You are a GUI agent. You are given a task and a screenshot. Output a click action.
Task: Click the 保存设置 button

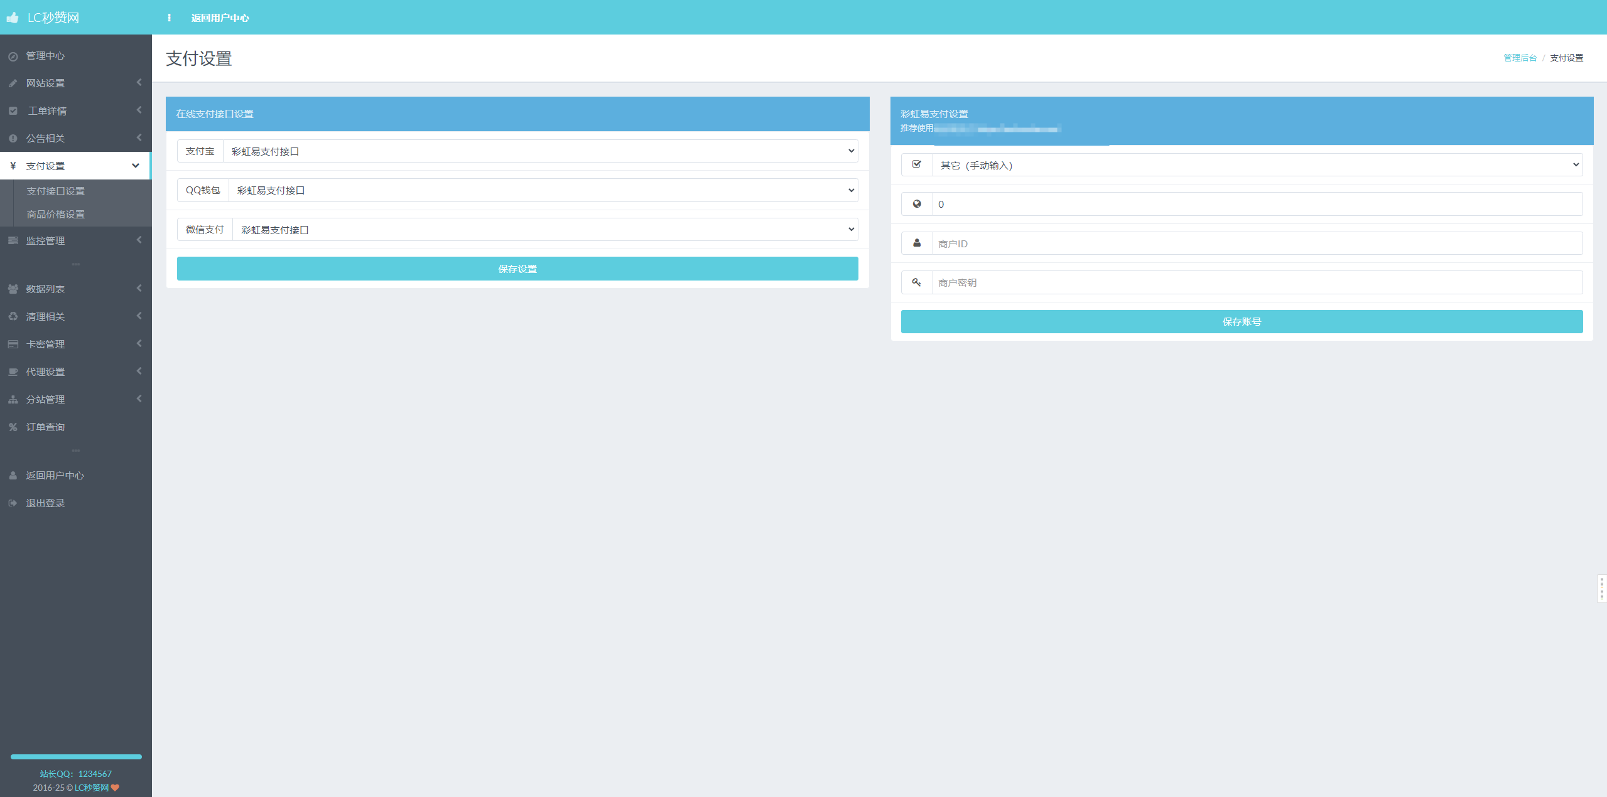click(517, 269)
